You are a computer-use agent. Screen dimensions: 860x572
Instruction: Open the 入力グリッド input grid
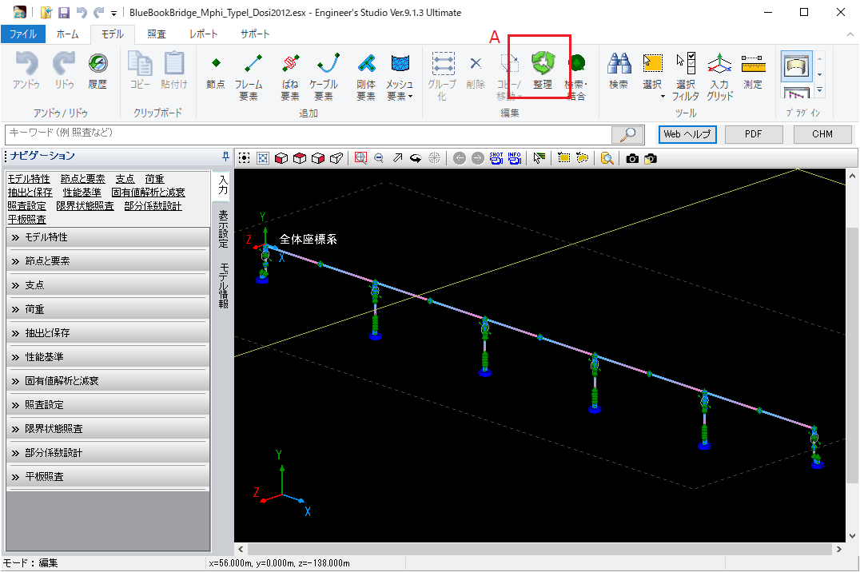[719, 74]
